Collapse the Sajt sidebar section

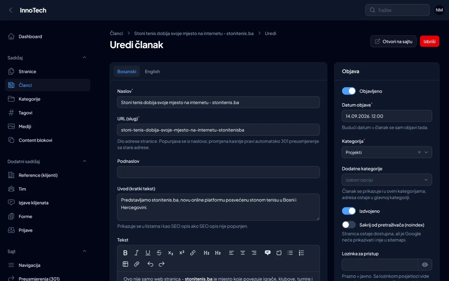(84, 251)
